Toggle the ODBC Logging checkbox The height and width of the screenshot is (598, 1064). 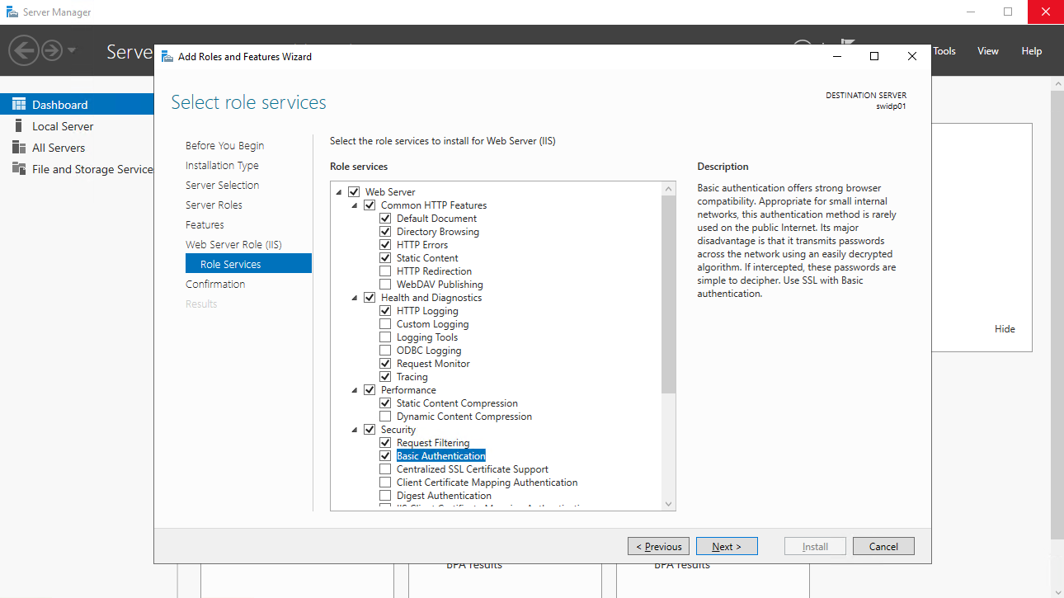pyautogui.click(x=385, y=351)
